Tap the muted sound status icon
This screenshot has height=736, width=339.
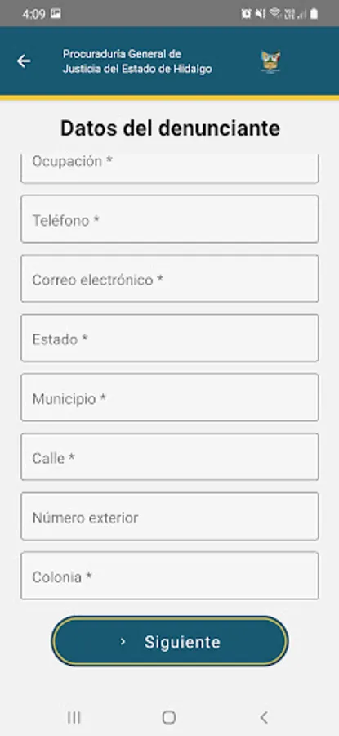(261, 14)
